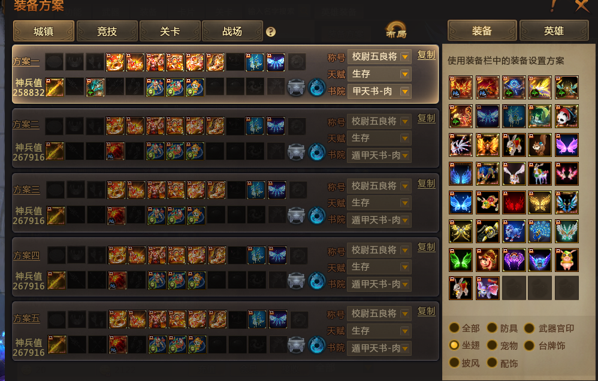Open 书院 dropdown in 方案三
598x381 pixels.
click(379, 220)
